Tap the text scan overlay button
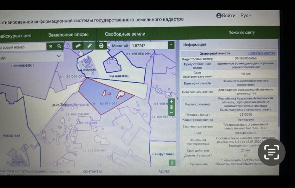The width and height of the screenshot is (295, 188). (271, 152)
